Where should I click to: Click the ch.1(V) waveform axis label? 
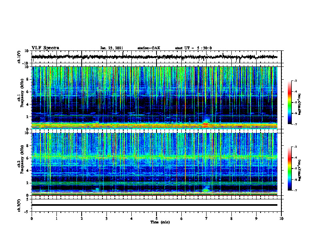pos(19,57)
